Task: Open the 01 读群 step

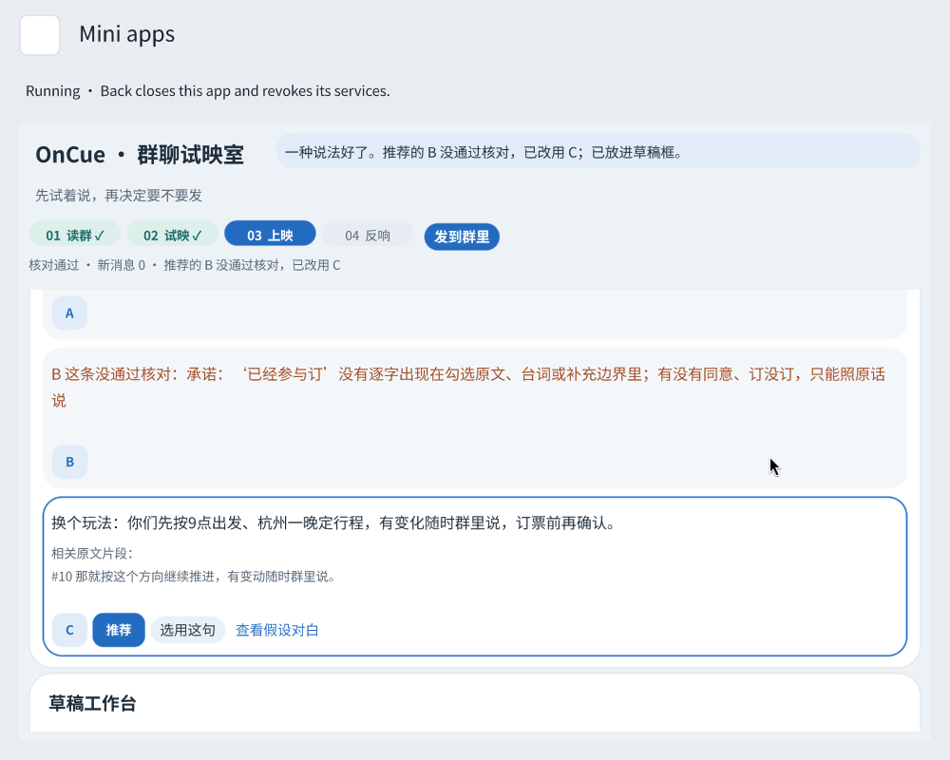Action: coord(75,236)
